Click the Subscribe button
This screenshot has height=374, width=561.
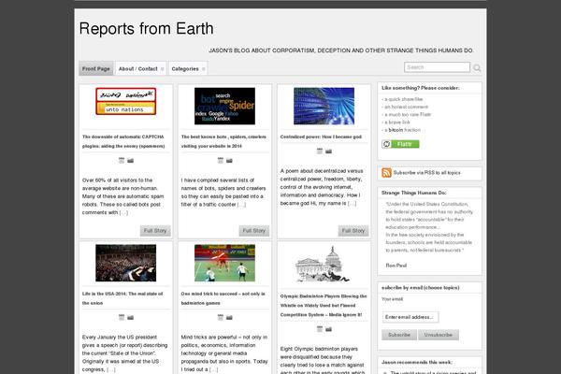(x=399, y=335)
